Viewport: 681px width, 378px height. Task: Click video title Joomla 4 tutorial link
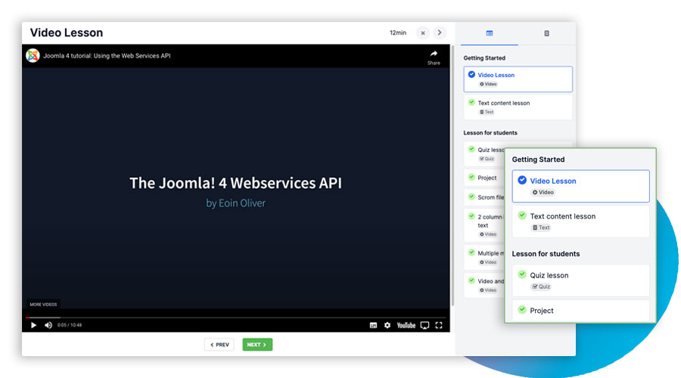click(x=107, y=55)
